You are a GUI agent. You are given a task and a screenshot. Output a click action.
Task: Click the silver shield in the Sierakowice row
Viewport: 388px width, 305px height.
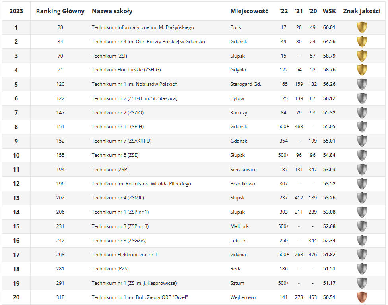tap(362, 170)
